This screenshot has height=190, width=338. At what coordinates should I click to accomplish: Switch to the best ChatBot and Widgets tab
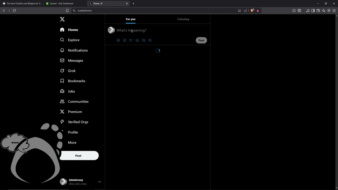(22, 3)
